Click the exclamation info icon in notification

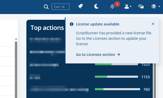tap(72, 24)
